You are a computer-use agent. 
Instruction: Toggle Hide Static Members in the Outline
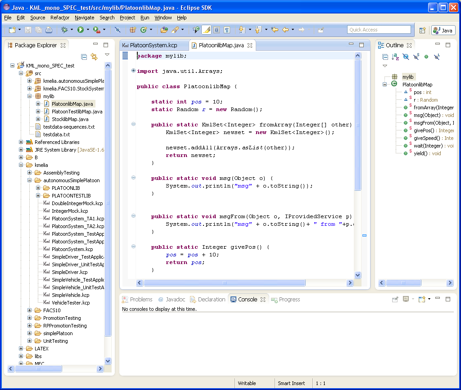point(416,57)
